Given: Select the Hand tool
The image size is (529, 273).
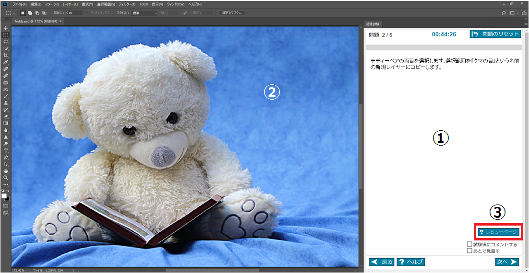Looking at the screenshot, I should (x=6, y=171).
